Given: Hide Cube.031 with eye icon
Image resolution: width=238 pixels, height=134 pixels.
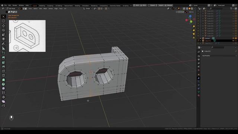Looking at the screenshot, I should (x=233, y=41).
